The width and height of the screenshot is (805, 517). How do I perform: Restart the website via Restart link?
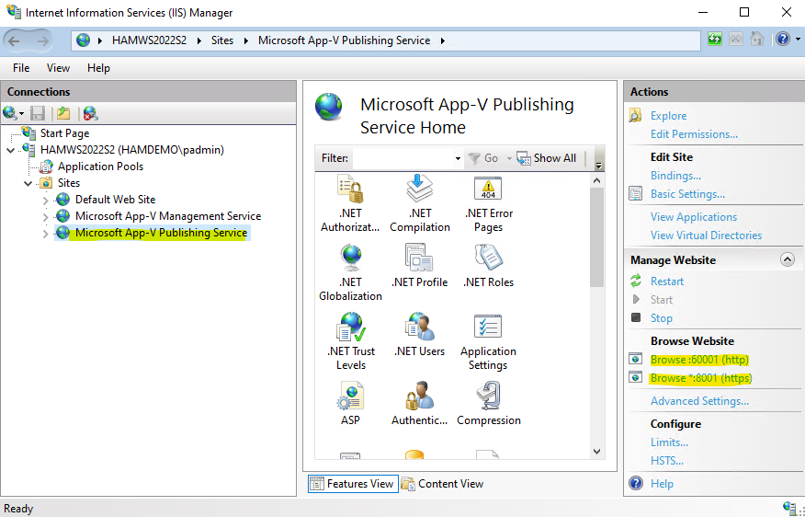pos(667,281)
